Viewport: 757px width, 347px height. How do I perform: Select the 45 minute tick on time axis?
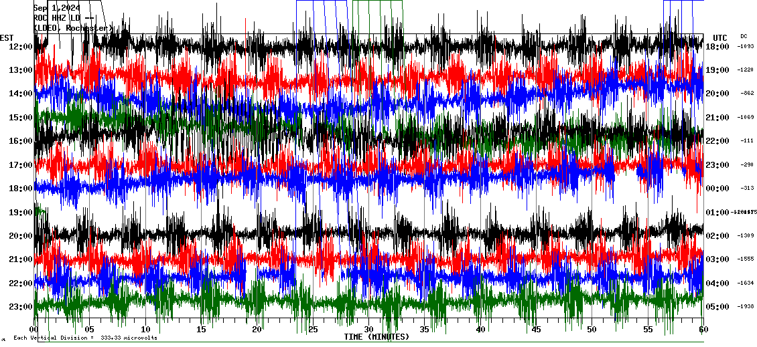[x=536, y=330]
